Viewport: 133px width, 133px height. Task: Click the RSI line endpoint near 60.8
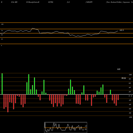click(x=118, y=31)
